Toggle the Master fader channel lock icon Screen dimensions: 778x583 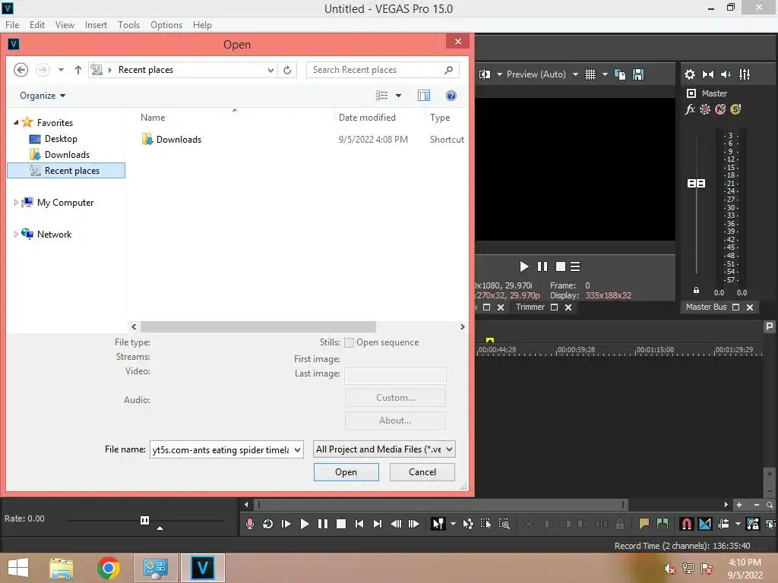(x=696, y=291)
